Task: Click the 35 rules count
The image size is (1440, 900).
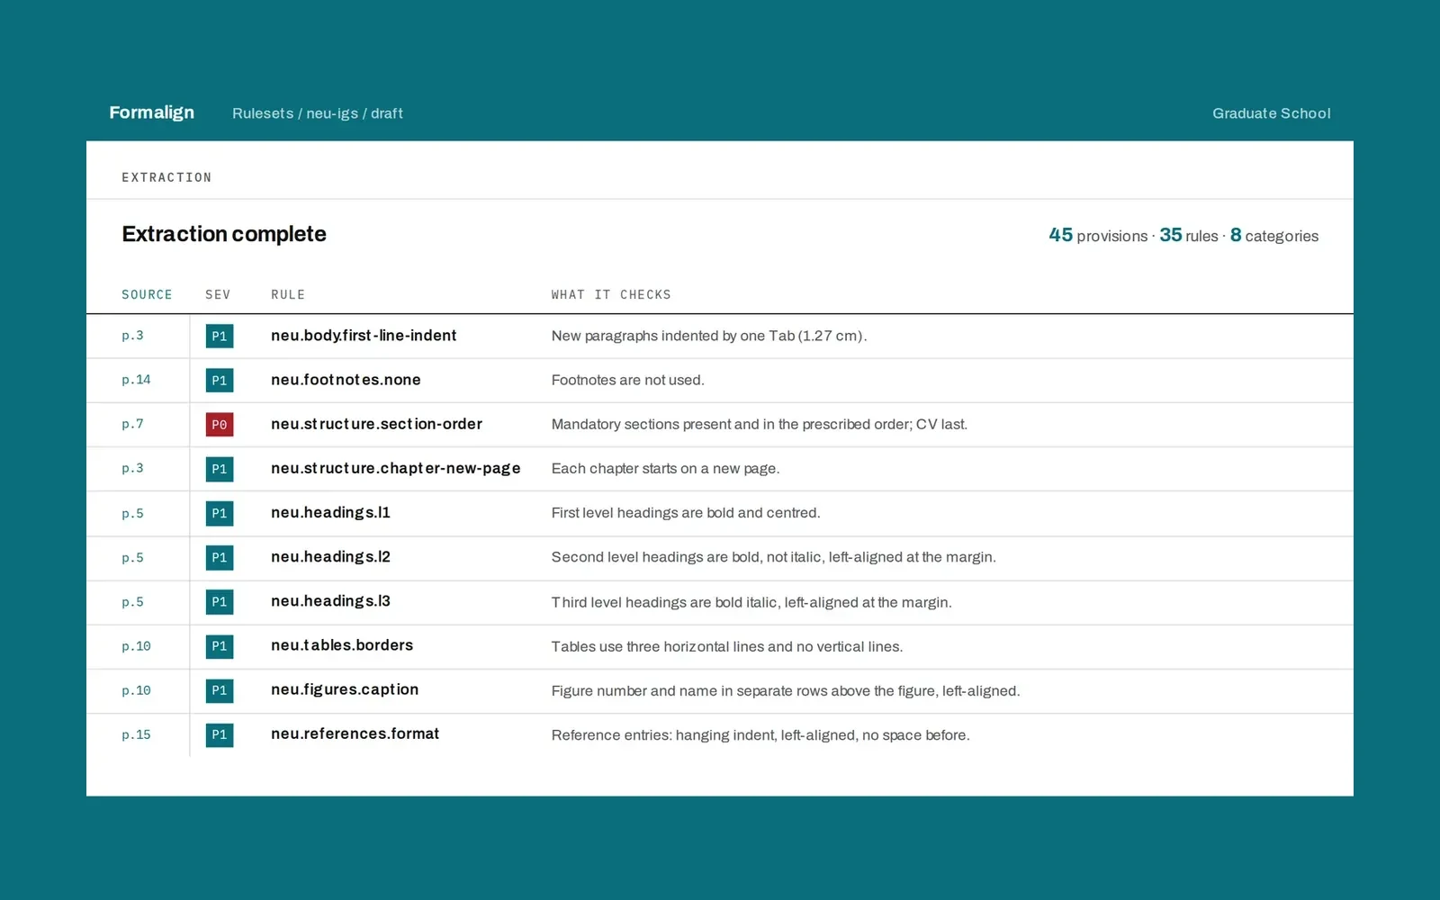Action: pyautogui.click(x=1188, y=235)
